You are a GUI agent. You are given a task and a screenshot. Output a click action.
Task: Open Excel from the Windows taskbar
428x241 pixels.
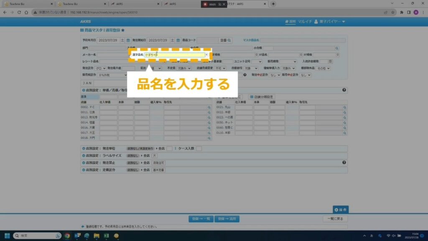tap(106, 236)
